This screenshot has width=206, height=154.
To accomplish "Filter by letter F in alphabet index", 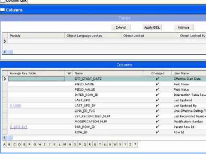I will (x=30, y=145).
